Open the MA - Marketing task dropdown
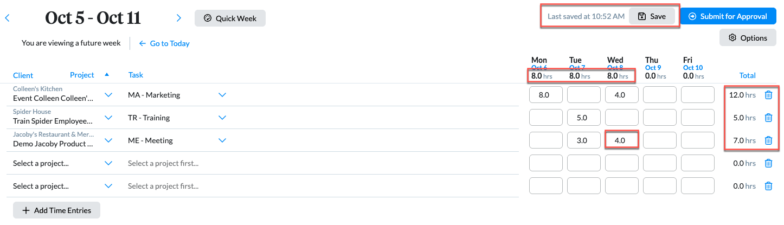 222,95
